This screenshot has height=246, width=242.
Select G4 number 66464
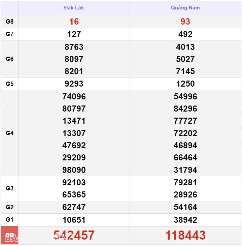pos(185,157)
